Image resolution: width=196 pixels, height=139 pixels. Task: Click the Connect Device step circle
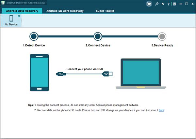coord(98,36)
